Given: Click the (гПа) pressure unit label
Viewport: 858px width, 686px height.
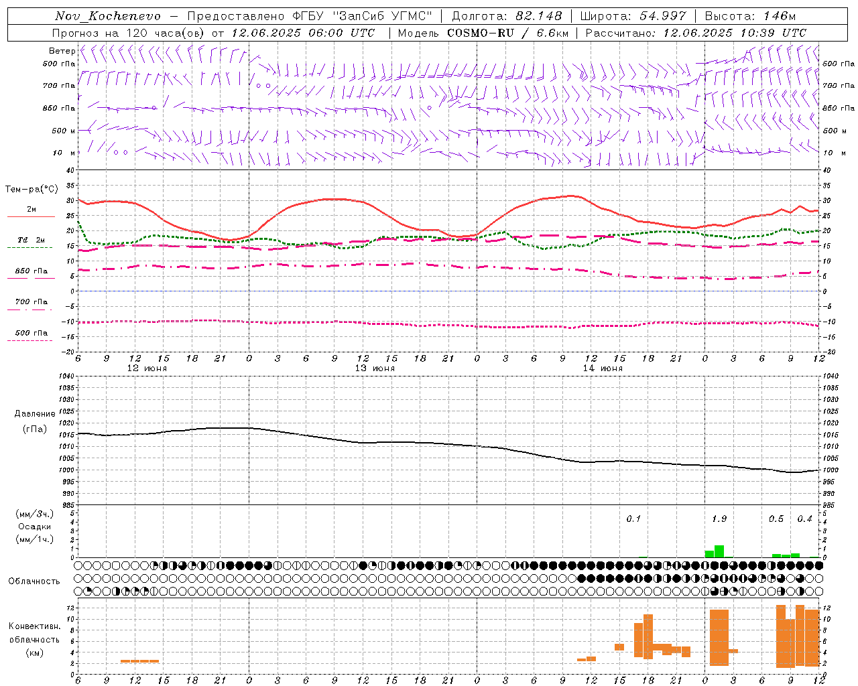Looking at the screenshot, I should click(x=34, y=429).
